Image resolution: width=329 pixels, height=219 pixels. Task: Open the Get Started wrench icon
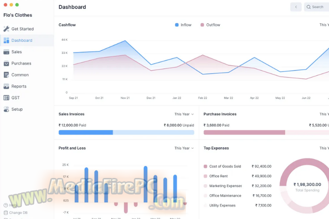[x=6, y=29]
